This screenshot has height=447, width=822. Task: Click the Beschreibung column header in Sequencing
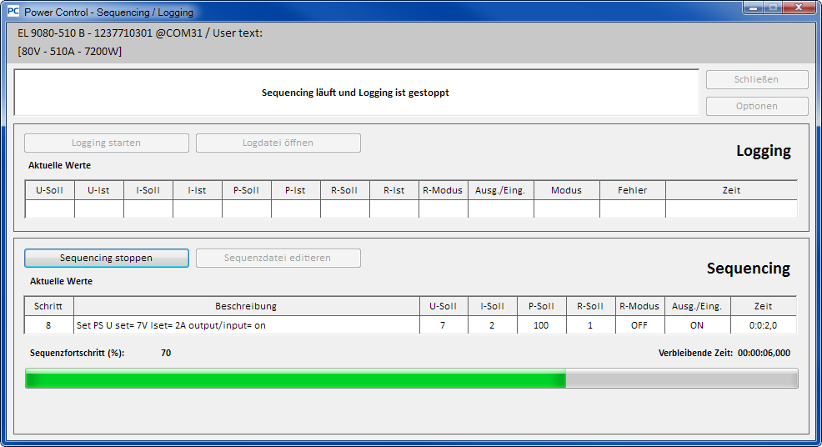(x=246, y=306)
